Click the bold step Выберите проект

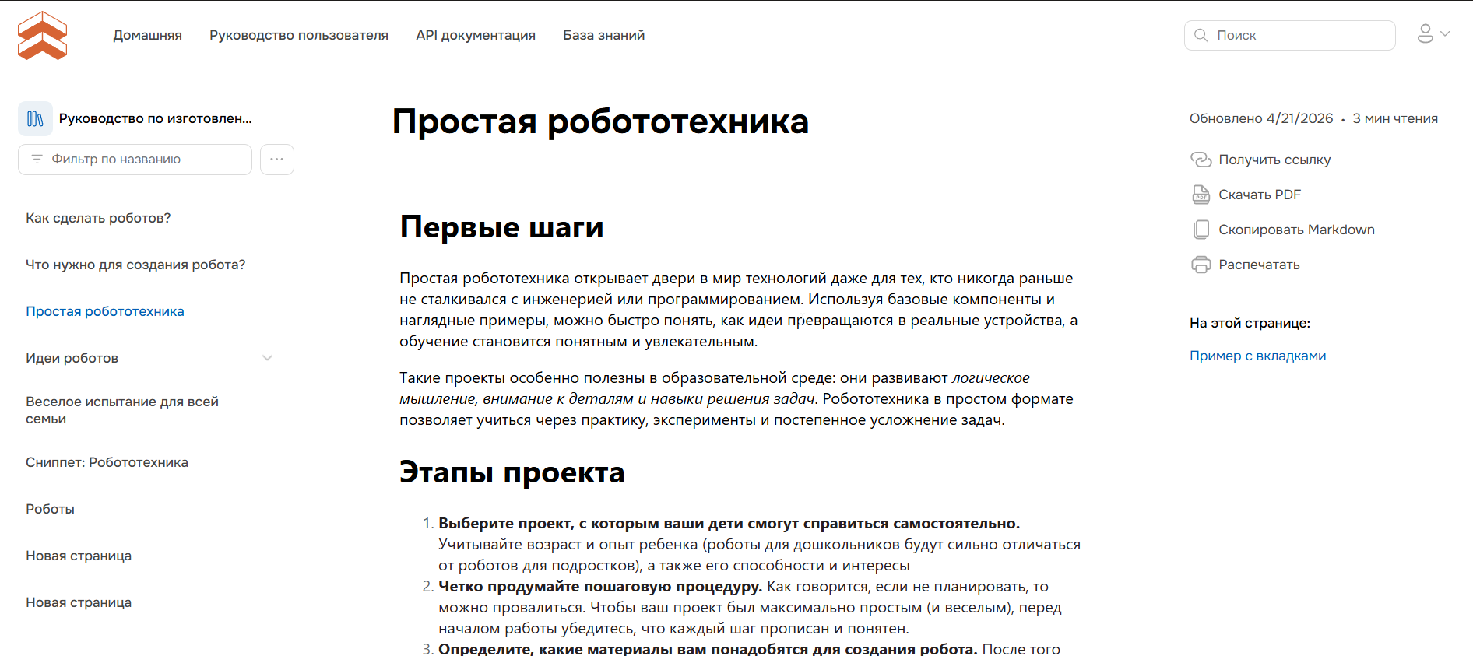[x=729, y=523]
